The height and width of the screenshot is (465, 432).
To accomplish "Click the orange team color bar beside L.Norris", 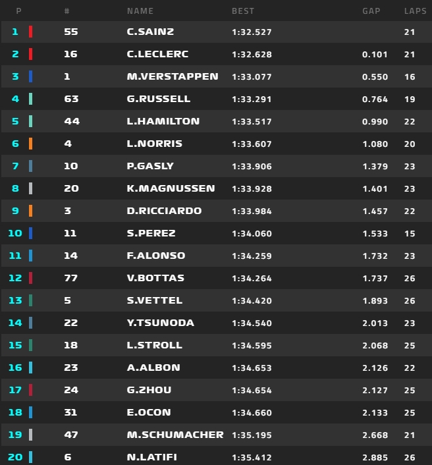I will [30, 144].
